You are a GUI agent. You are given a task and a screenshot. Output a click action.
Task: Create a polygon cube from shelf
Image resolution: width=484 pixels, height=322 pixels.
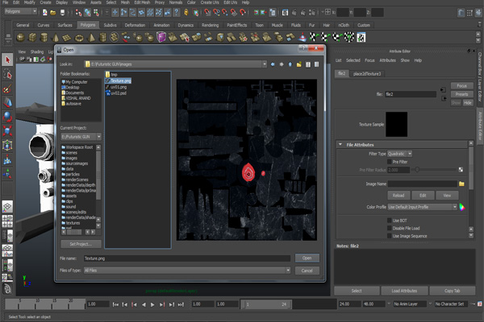pos(32,38)
